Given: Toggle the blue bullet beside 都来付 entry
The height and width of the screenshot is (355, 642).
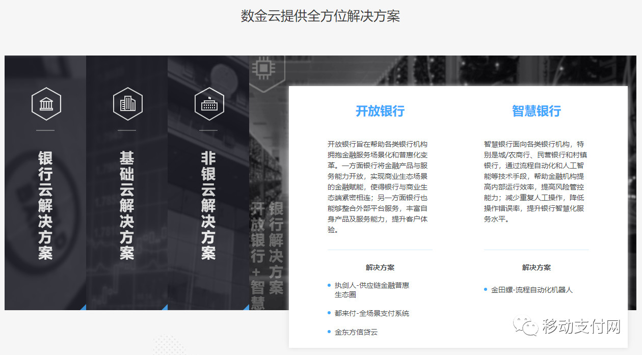Looking at the screenshot, I should (x=328, y=313).
